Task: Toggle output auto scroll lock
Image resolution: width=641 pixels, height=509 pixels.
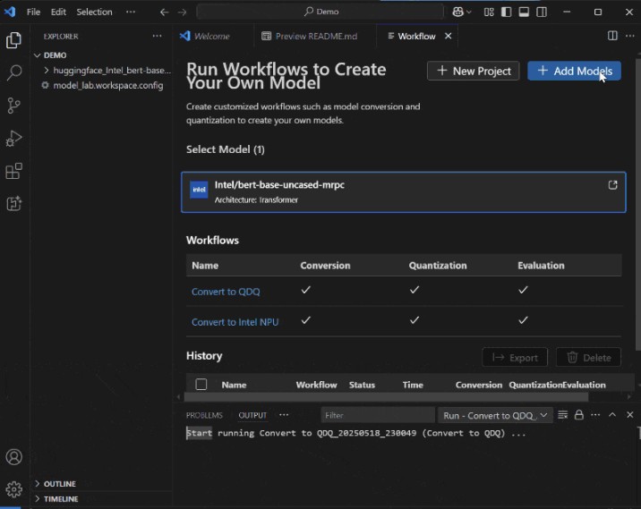Action: point(579,415)
